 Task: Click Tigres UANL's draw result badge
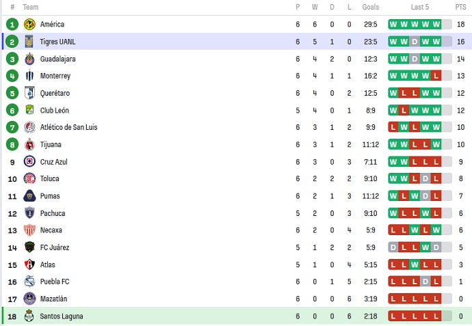click(415, 42)
